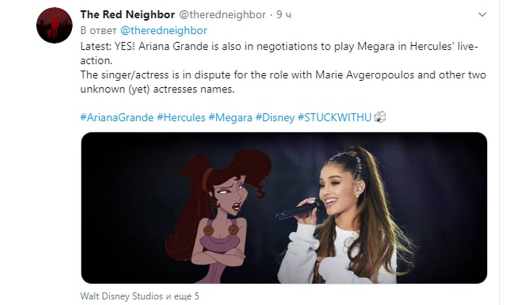The height and width of the screenshot is (305, 532).
Task: Open @theredneighbor handle beside the display name
Action: click(x=222, y=15)
